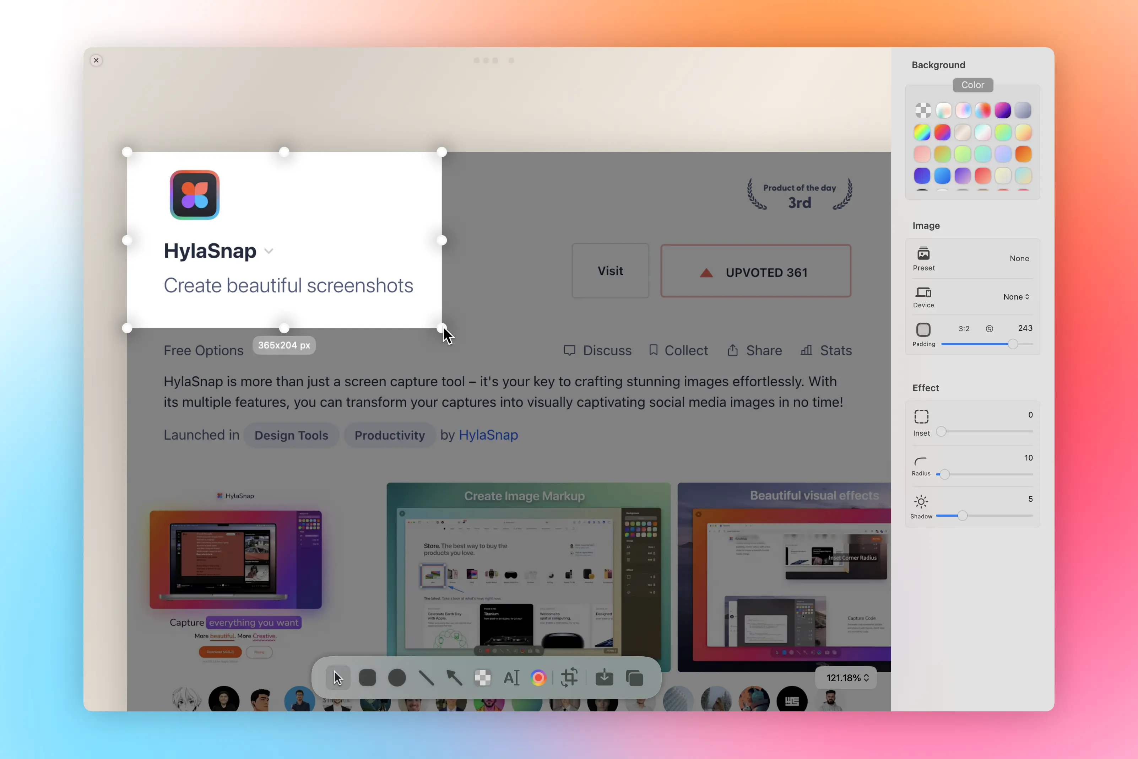Select the text annotation tool
The width and height of the screenshot is (1138, 759).
click(x=511, y=678)
